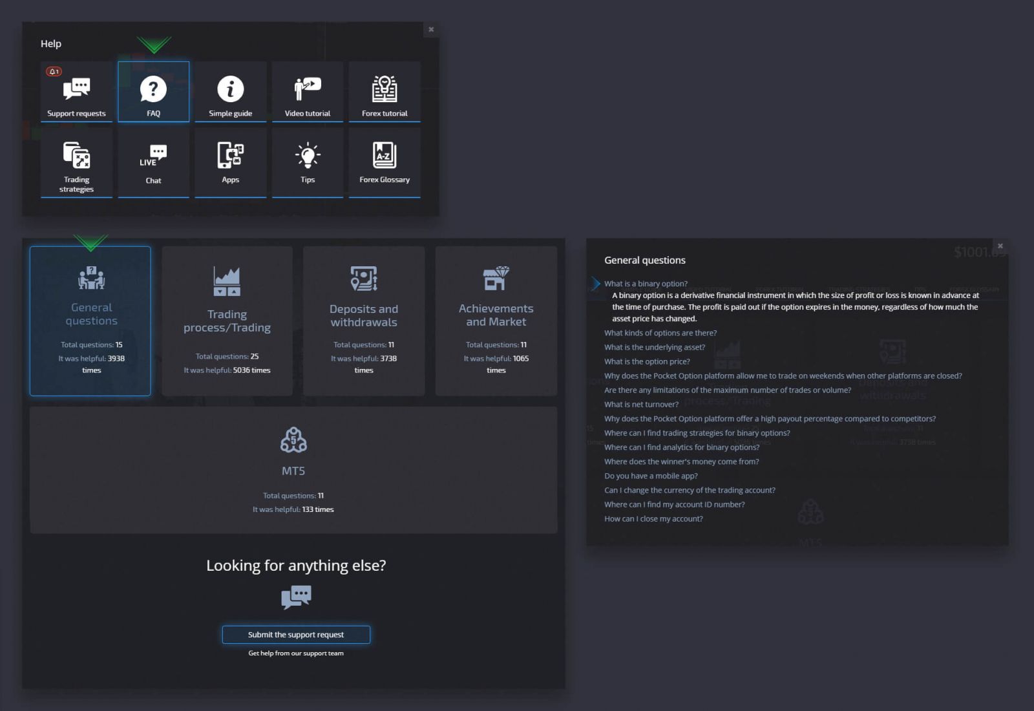Close the General questions panel
1034x711 pixels.
click(x=1000, y=246)
